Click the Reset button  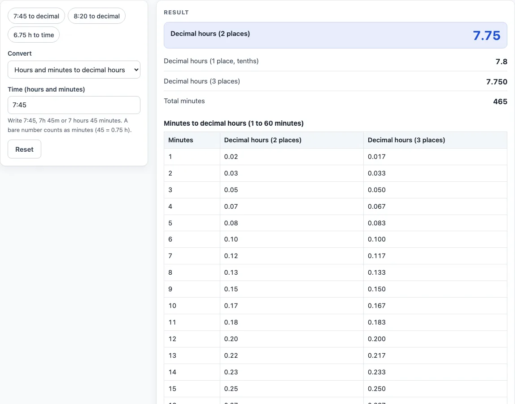[x=24, y=149]
